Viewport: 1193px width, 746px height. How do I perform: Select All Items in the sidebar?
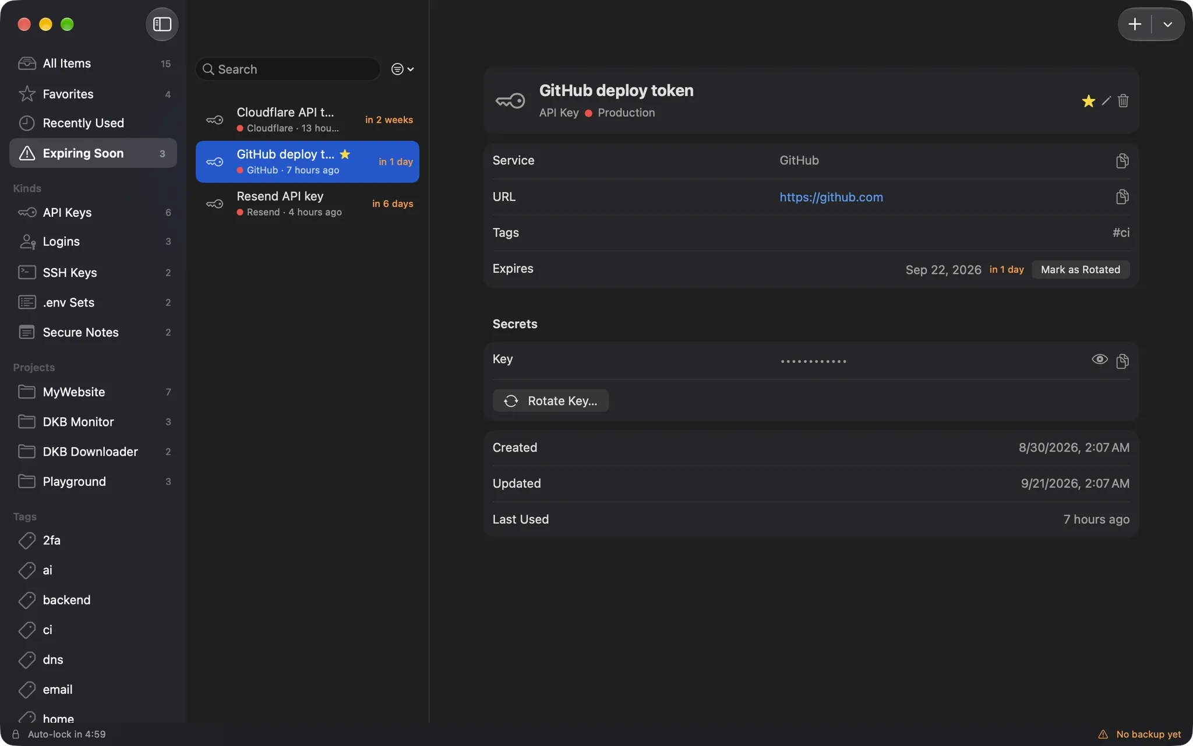point(93,64)
